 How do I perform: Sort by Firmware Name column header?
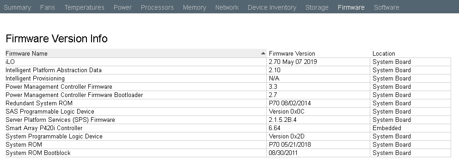coord(136,53)
